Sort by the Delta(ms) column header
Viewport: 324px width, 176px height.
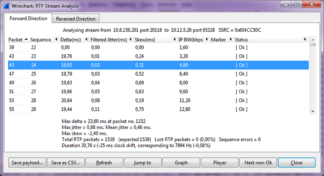pyautogui.click(x=70, y=39)
